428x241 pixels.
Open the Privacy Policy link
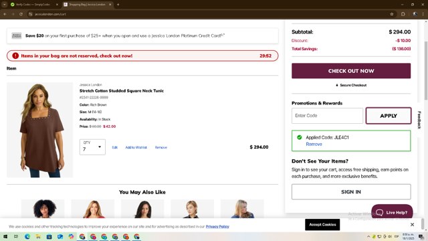point(217,226)
